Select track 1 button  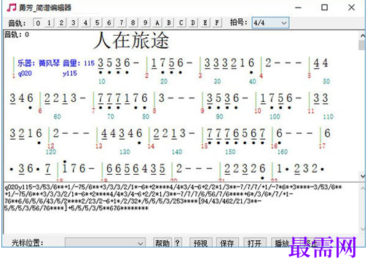pos(50,23)
